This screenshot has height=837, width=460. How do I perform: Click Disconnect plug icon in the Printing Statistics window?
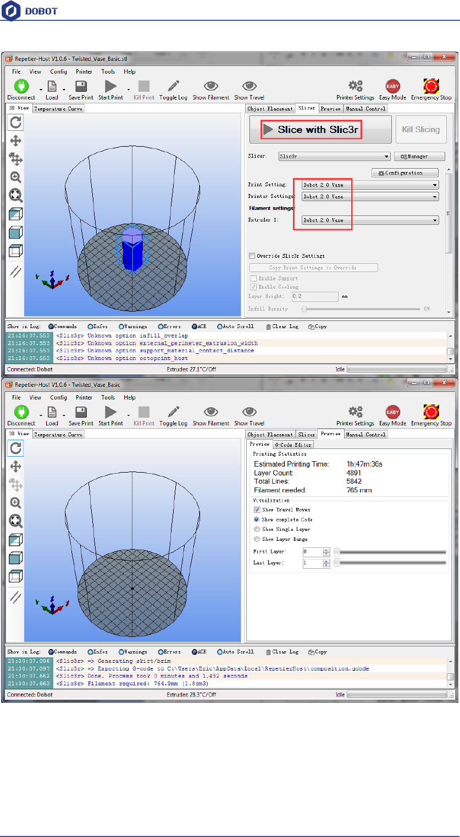point(21,412)
